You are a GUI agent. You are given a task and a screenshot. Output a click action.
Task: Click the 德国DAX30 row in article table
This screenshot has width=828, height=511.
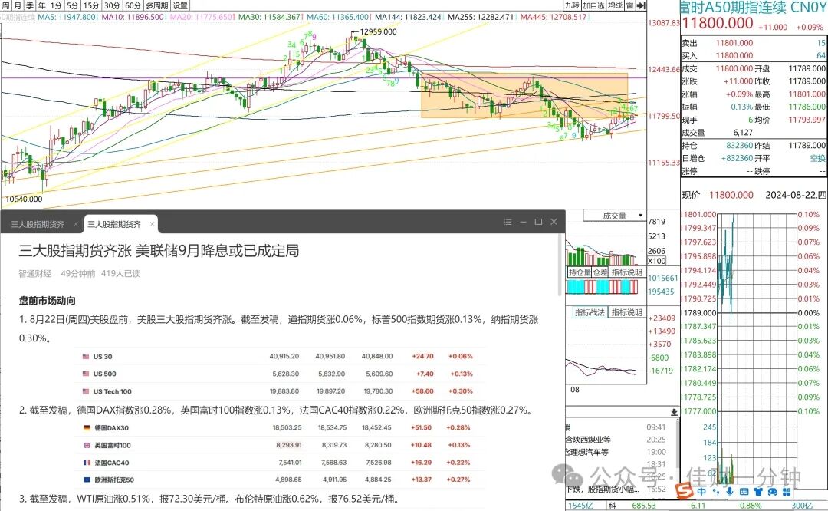click(x=279, y=427)
